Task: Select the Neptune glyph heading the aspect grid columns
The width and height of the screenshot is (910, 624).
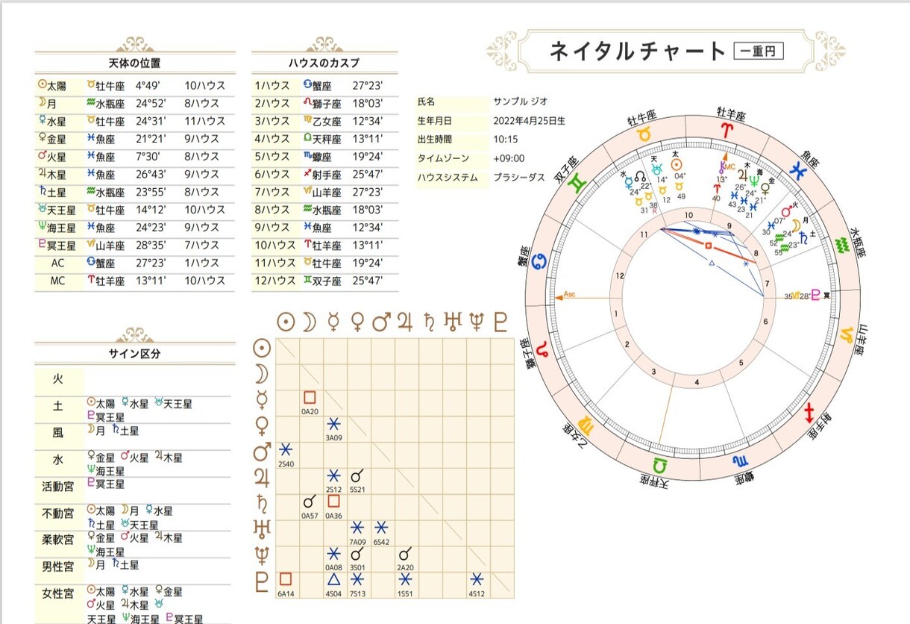Action: pyautogui.click(x=477, y=322)
